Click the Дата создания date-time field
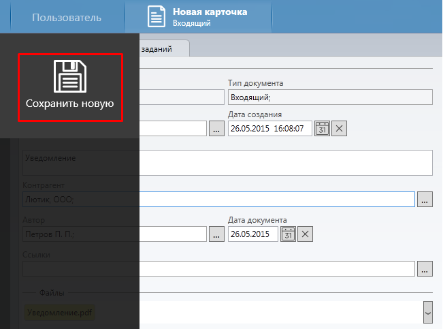 tap(269, 128)
